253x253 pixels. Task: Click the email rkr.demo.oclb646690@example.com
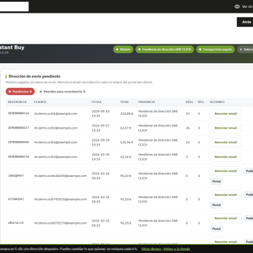click(x=60, y=176)
